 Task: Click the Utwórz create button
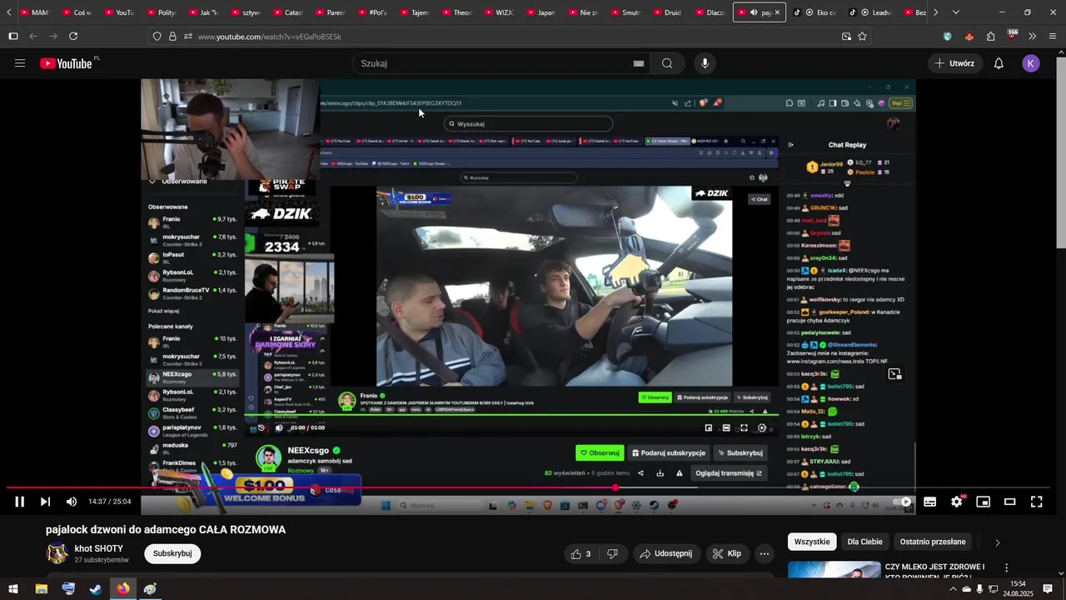pos(954,63)
